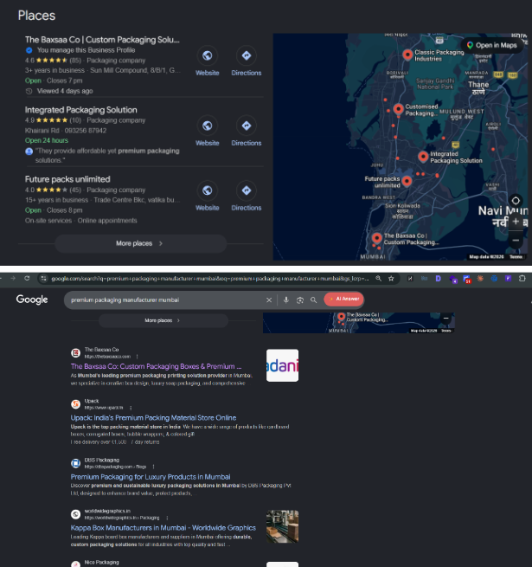
Task: Click the Customised Packaging map pin
Action: point(398,109)
